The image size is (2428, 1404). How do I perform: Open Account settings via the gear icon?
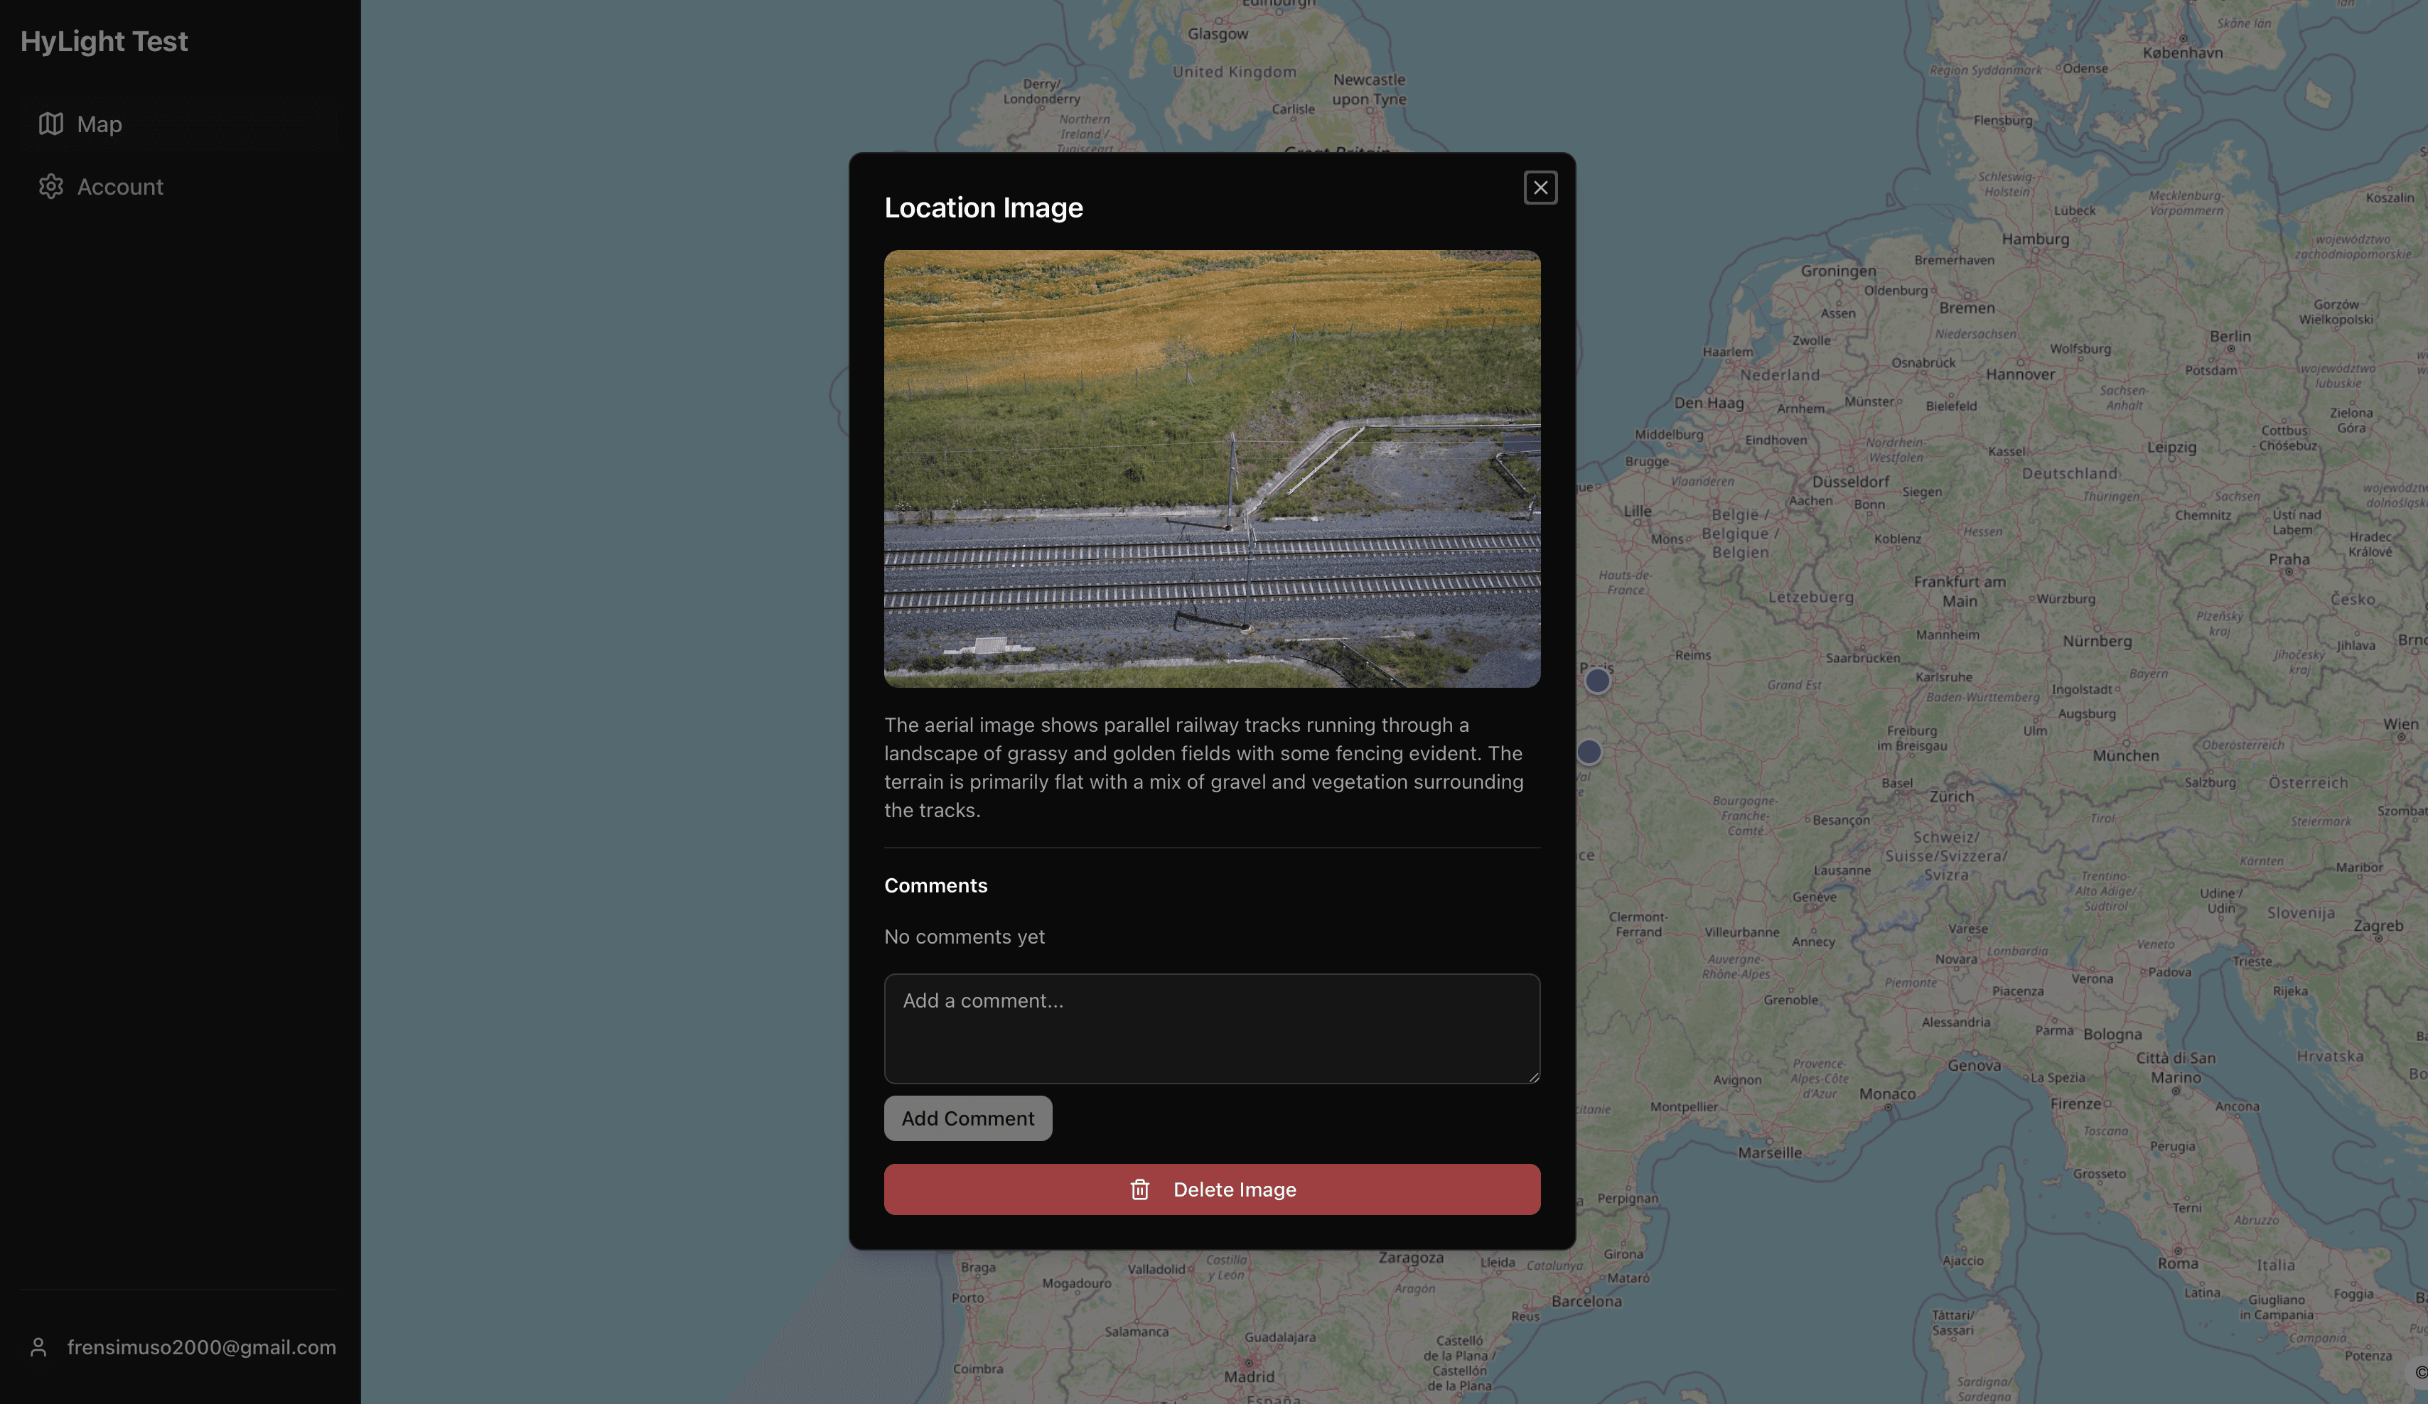point(51,186)
